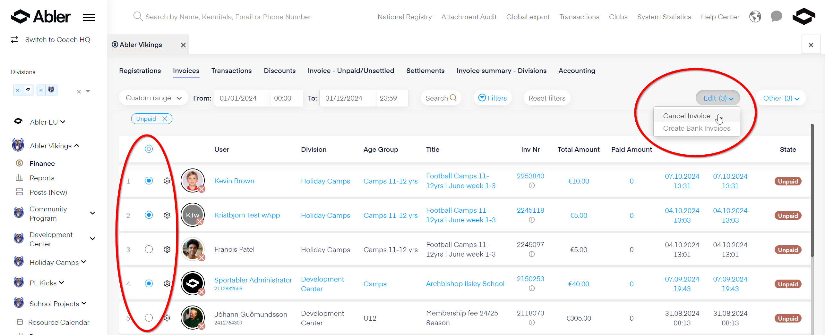The height and width of the screenshot is (335, 825).
Task: Click Francis Patel's avatar photo
Action: (x=193, y=249)
